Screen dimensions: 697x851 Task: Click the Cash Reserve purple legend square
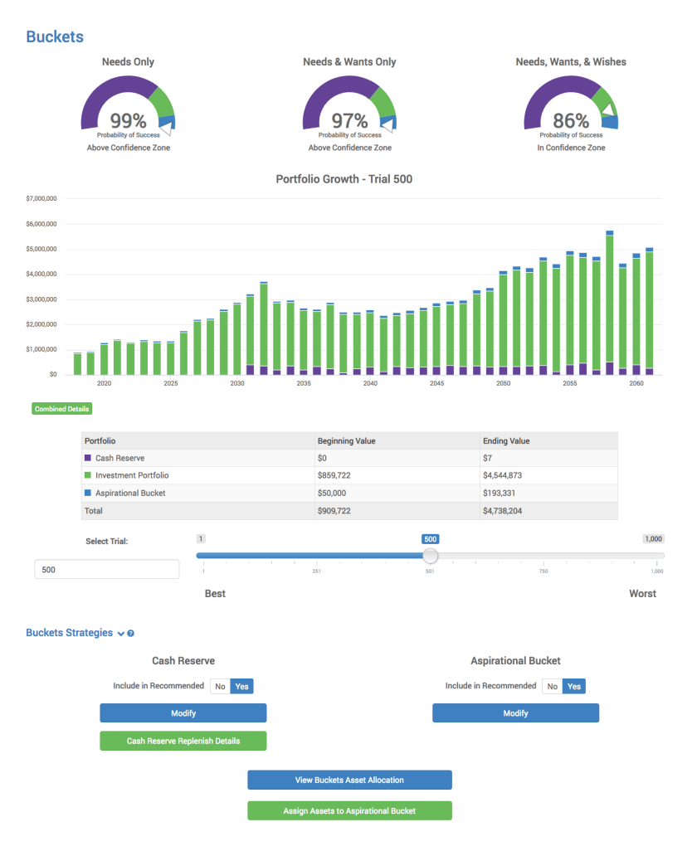pyautogui.click(x=90, y=459)
